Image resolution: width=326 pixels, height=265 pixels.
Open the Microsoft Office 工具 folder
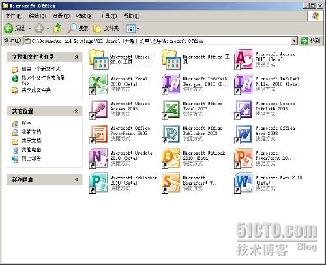click(x=171, y=59)
